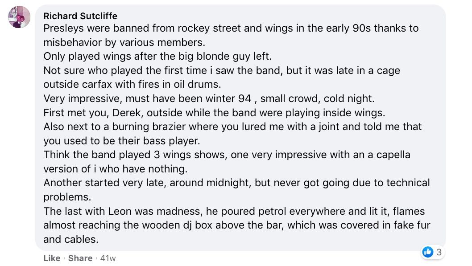View the 3 reactions count
Image resolution: width=472 pixels, height=266 pixels.
point(439,252)
